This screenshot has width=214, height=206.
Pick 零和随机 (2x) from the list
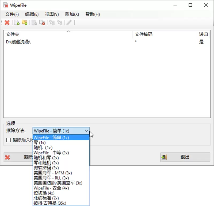61,163
